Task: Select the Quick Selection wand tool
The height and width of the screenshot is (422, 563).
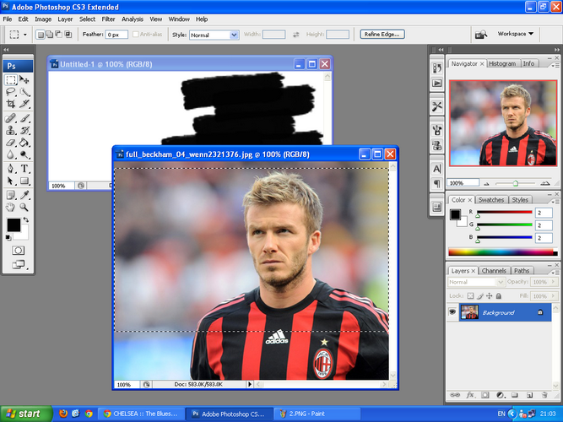Action: [x=24, y=92]
